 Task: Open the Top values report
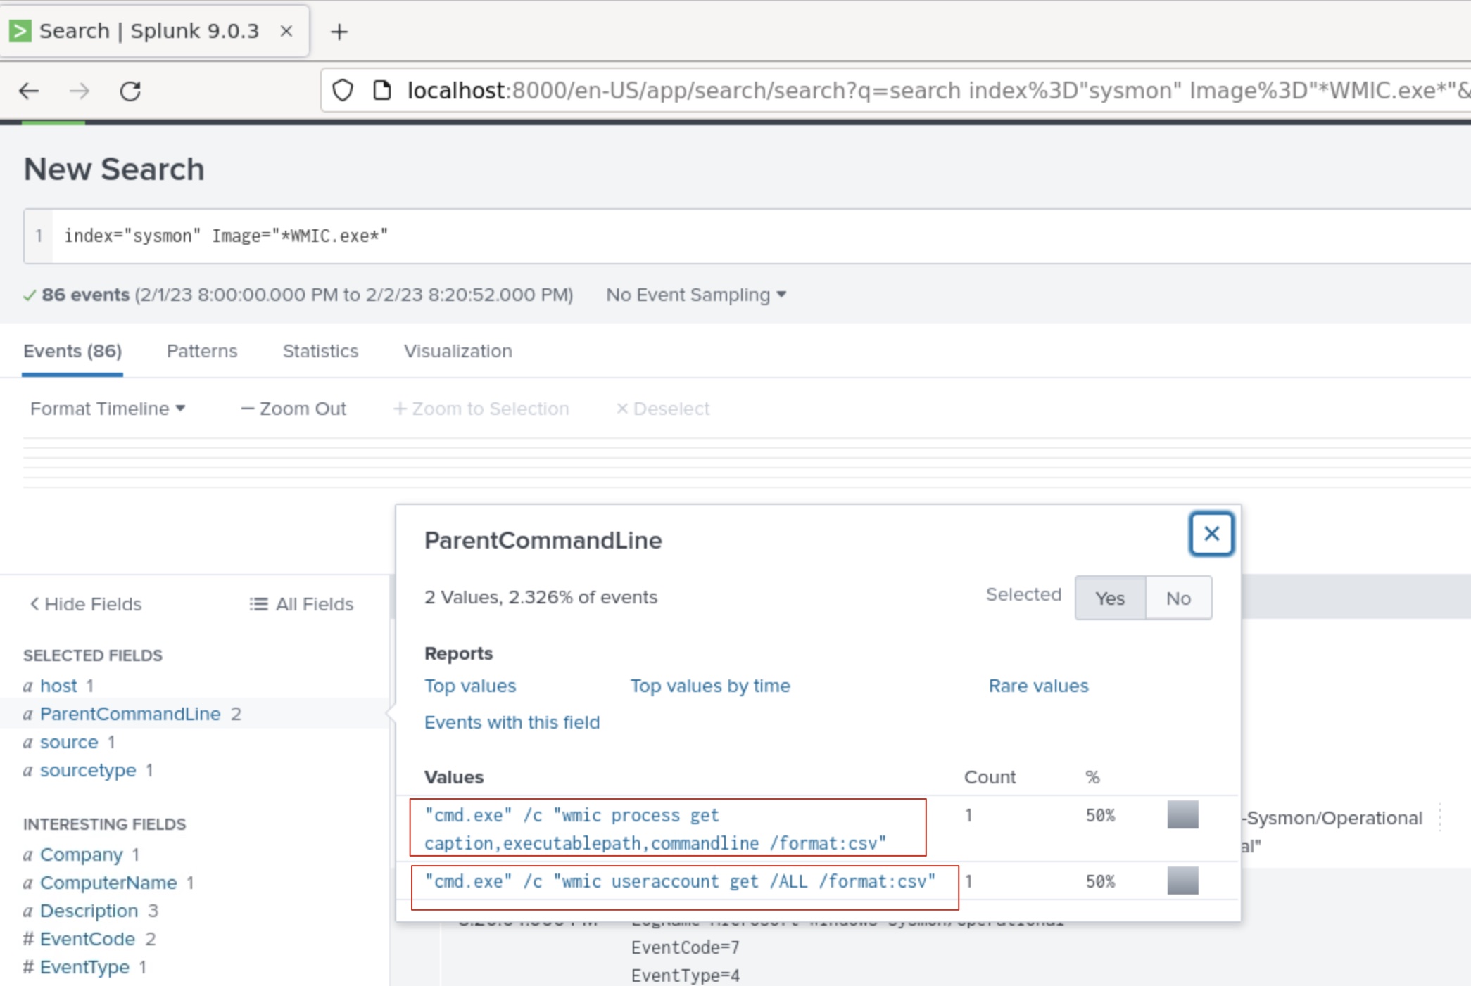470,686
